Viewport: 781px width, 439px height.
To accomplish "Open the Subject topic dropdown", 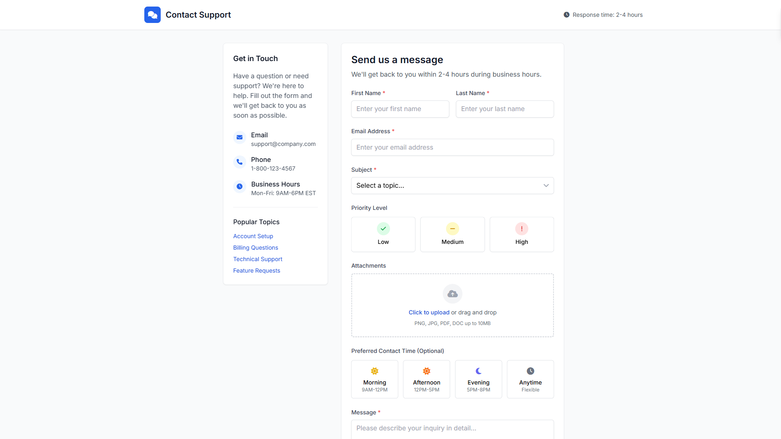I will coord(452,185).
